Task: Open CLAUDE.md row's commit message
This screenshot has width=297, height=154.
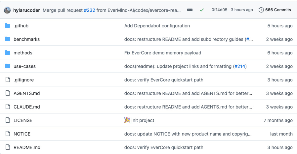Action: pyautogui.click(x=188, y=107)
